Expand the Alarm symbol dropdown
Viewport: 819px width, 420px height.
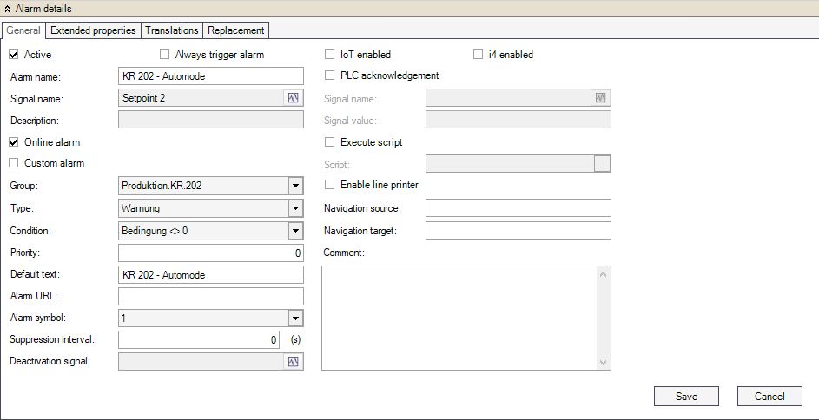tap(295, 318)
